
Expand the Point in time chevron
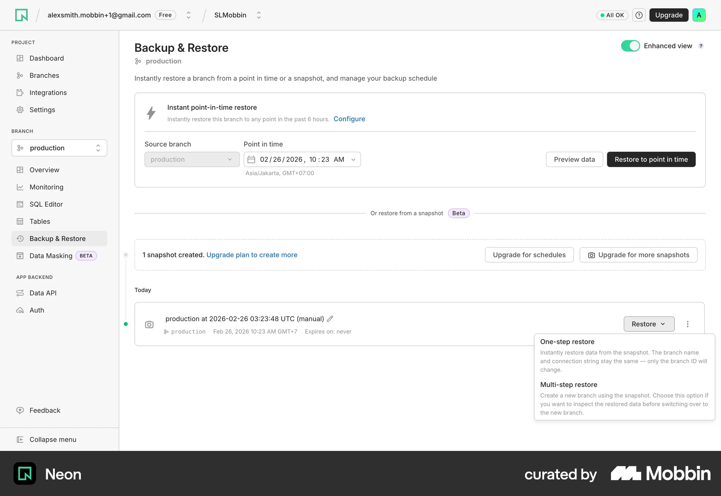[353, 160]
